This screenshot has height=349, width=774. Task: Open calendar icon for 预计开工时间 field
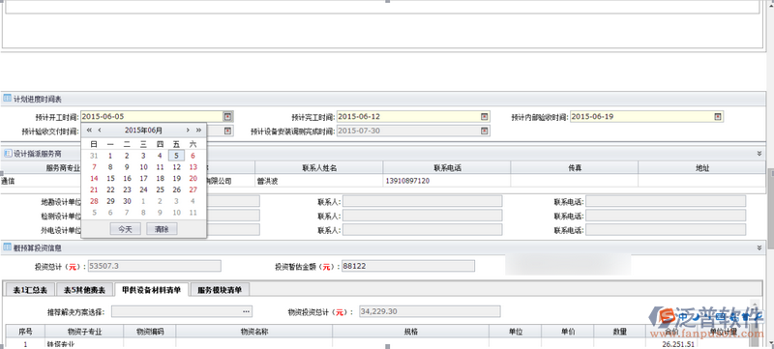(x=227, y=116)
